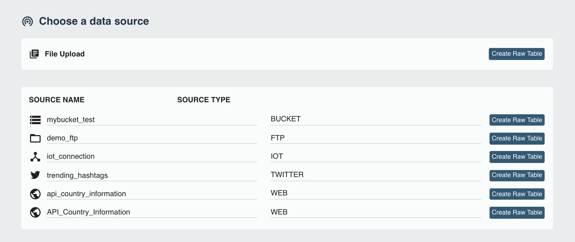
Task: Create Raw Table for capitalized API_Country_Information
Action: (517, 212)
